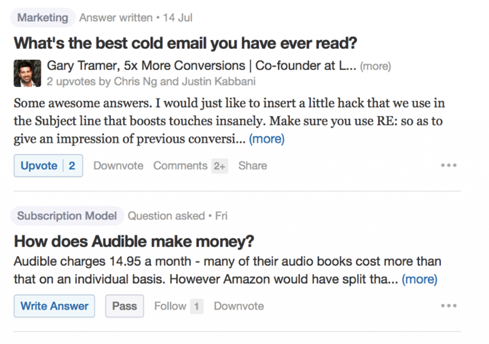Click Gary Tramer's profile photo
489x344 pixels.
pyautogui.click(x=27, y=73)
